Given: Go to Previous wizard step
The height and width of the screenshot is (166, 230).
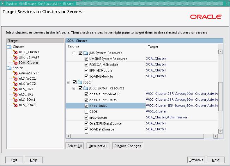Looking at the screenshot, I should (196, 160).
